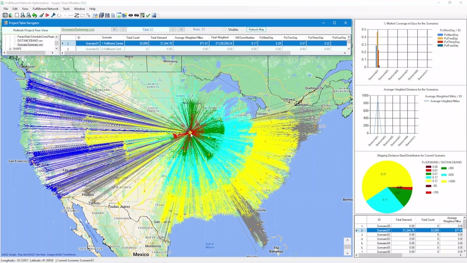The width and height of the screenshot is (467, 263).
Task: Click the crossed eye hide icon
Action: pos(136,15)
